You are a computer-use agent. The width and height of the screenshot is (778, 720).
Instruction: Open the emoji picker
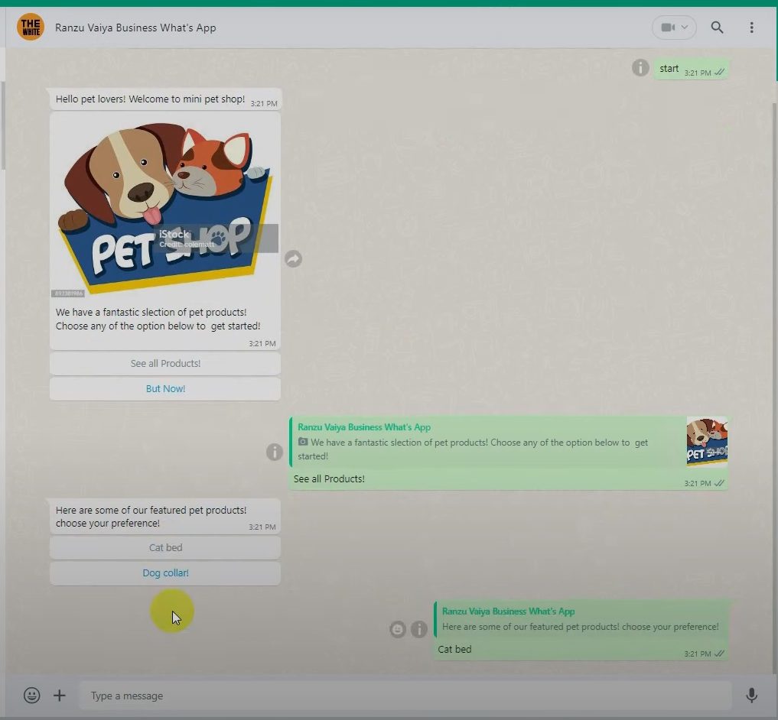pyautogui.click(x=31, y=696)
